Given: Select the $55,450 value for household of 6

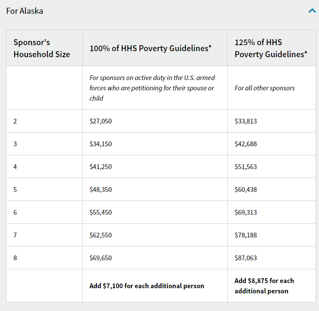Looking at the screenshot, I should coord(101,212).
